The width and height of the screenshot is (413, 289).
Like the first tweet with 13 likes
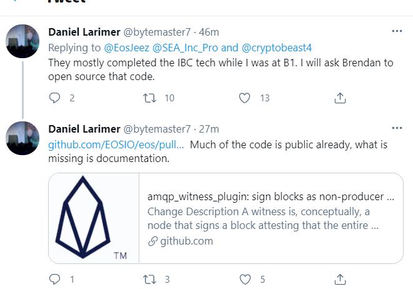click(245, 98)
